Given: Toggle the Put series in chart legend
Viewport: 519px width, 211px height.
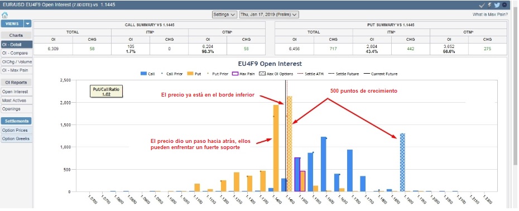Looking at the screenshot, I should (194, 74).
